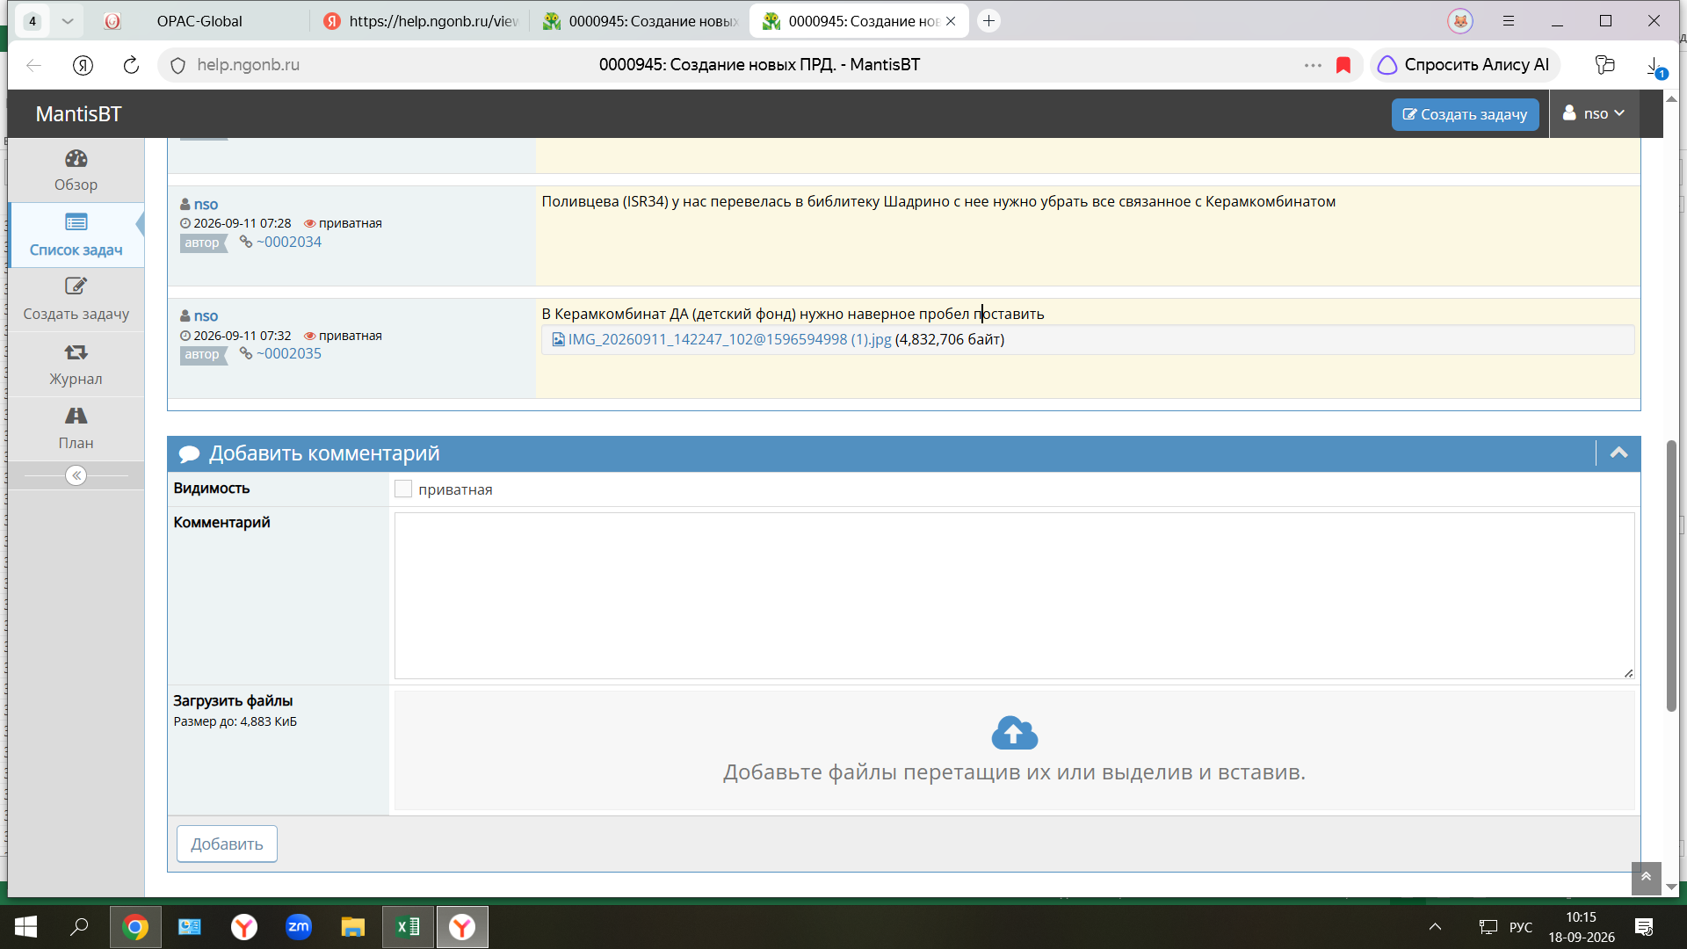Image resolution: width=1687 pixels, height=949 pixels.
Task: Open План roadmap icon in sidebar
Action: (76, 416)
